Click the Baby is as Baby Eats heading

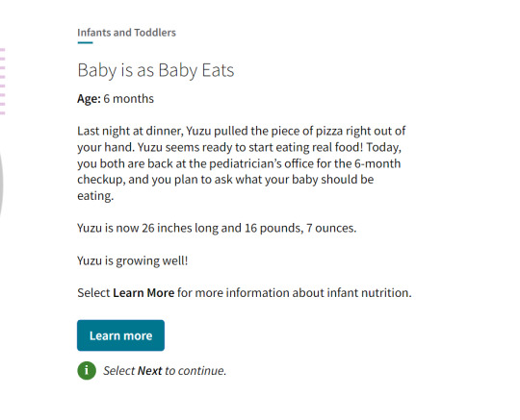click(x=156, y=70)
